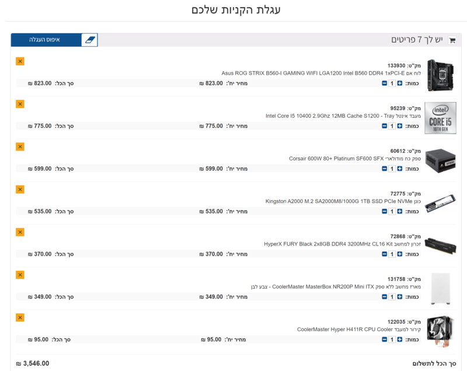Click quantity field of Asus ROG STRIX row
467x371 pixels.
click(392, 83)
